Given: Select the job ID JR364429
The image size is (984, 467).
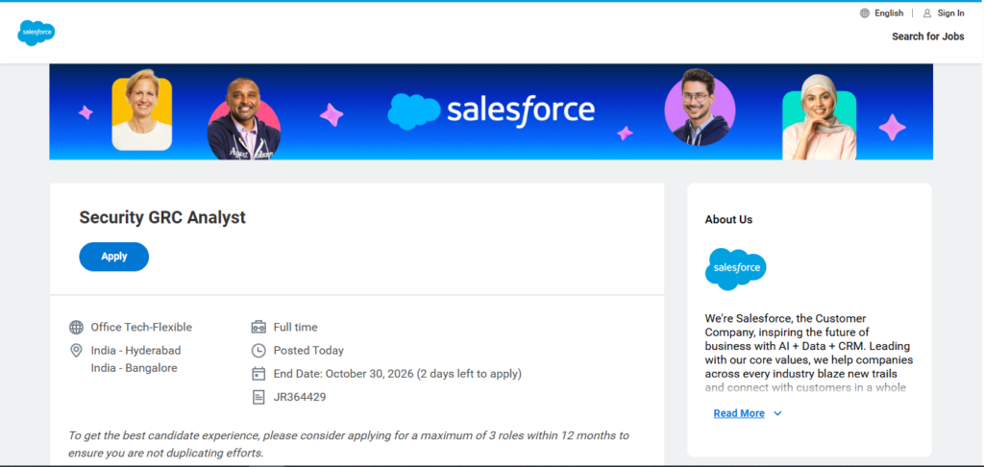Looking at the screenshot, I should [300, 397].
